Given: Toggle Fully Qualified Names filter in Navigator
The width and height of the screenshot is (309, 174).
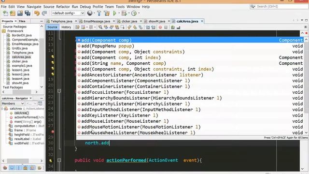Looking at the screenshot, I should click(40, 168).
